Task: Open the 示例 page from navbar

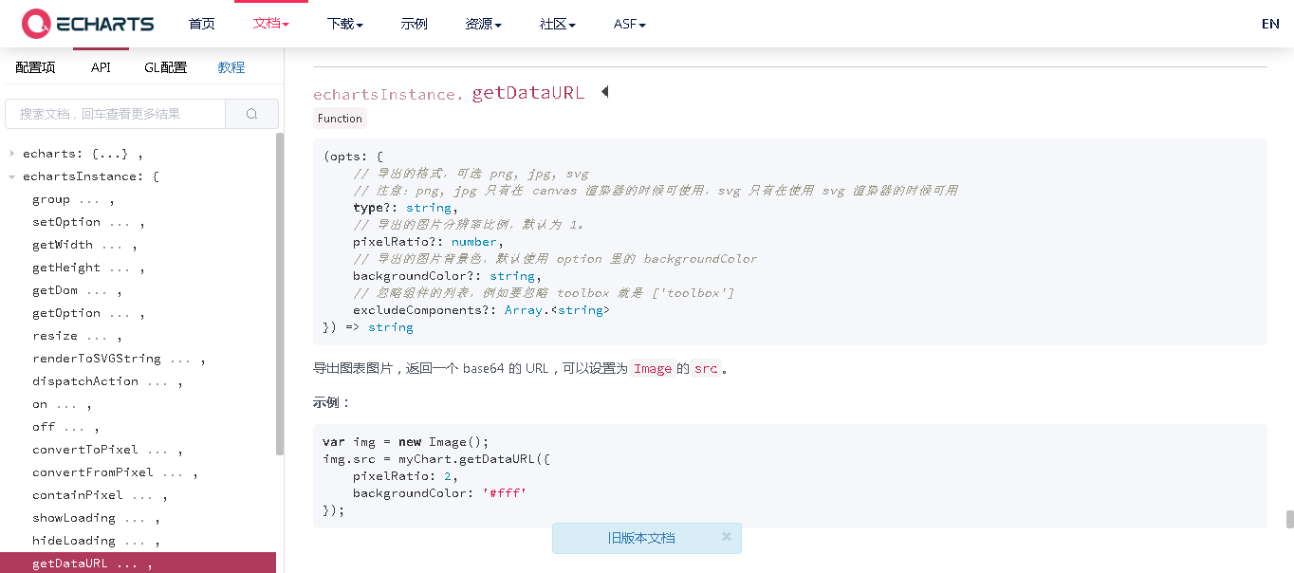Action: click(415, 24)
